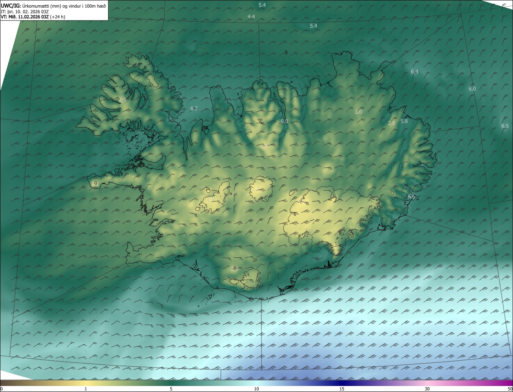Click the 6.5 value label at the east edge
This screenshot has height=392, width=513.
pos(505,126)
